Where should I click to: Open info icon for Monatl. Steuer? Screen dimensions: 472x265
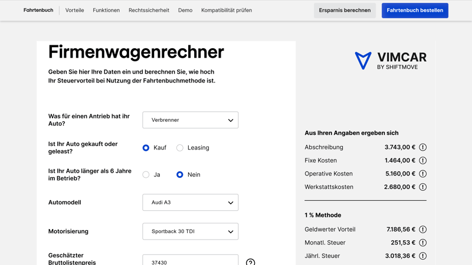pyautogui.click(x=422, y=243)
